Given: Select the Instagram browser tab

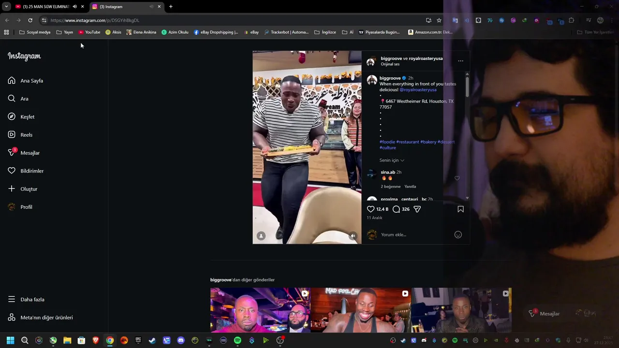Looking at the screenshot, I should pyautogui.click(x=126, y=7).
